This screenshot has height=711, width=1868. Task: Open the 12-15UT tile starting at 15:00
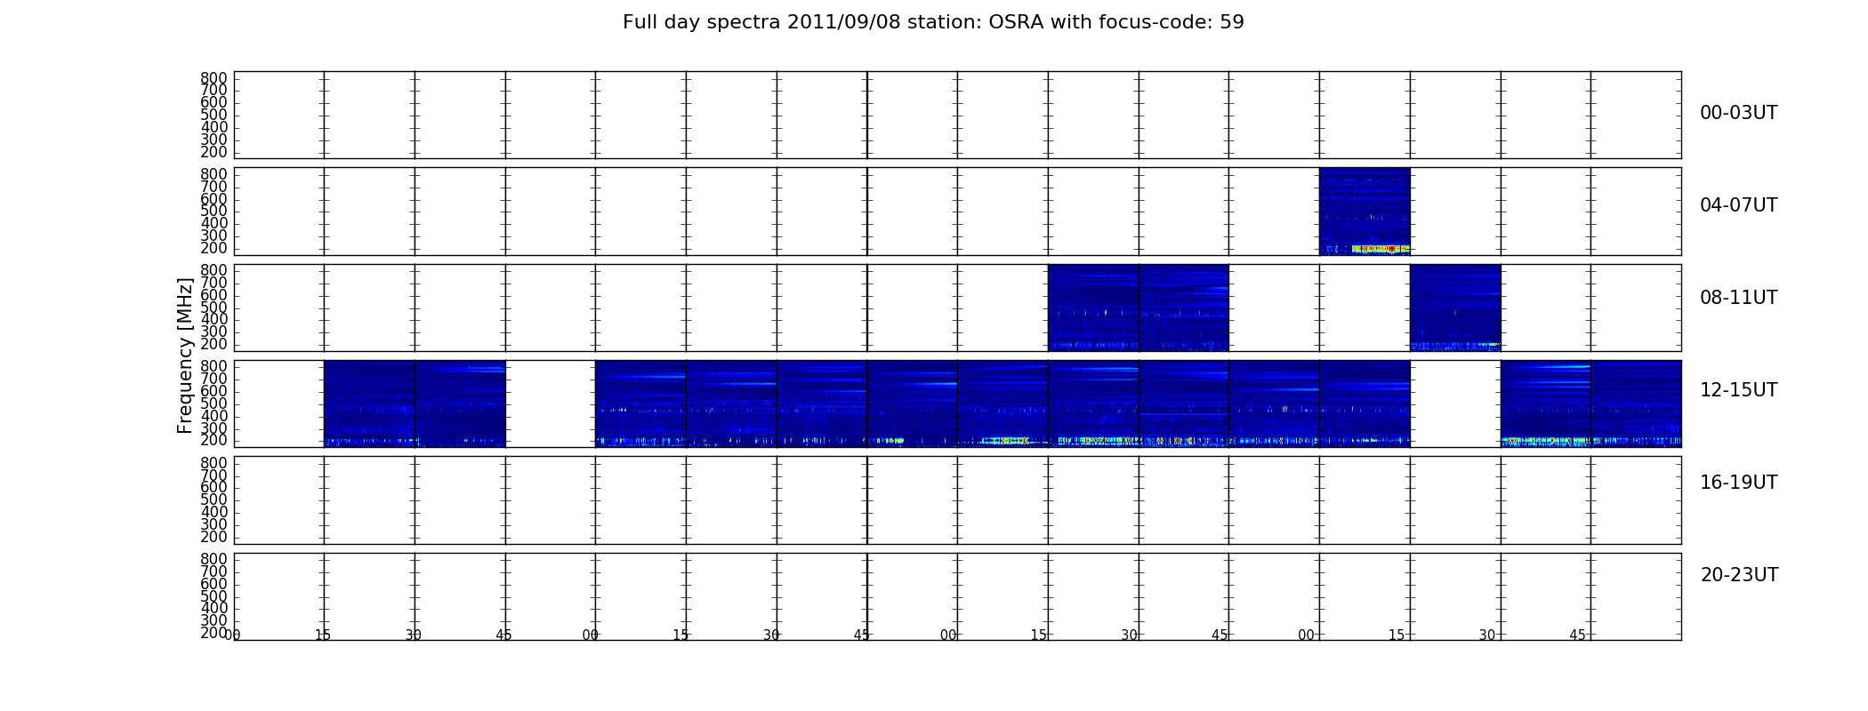pos(1365,403)
